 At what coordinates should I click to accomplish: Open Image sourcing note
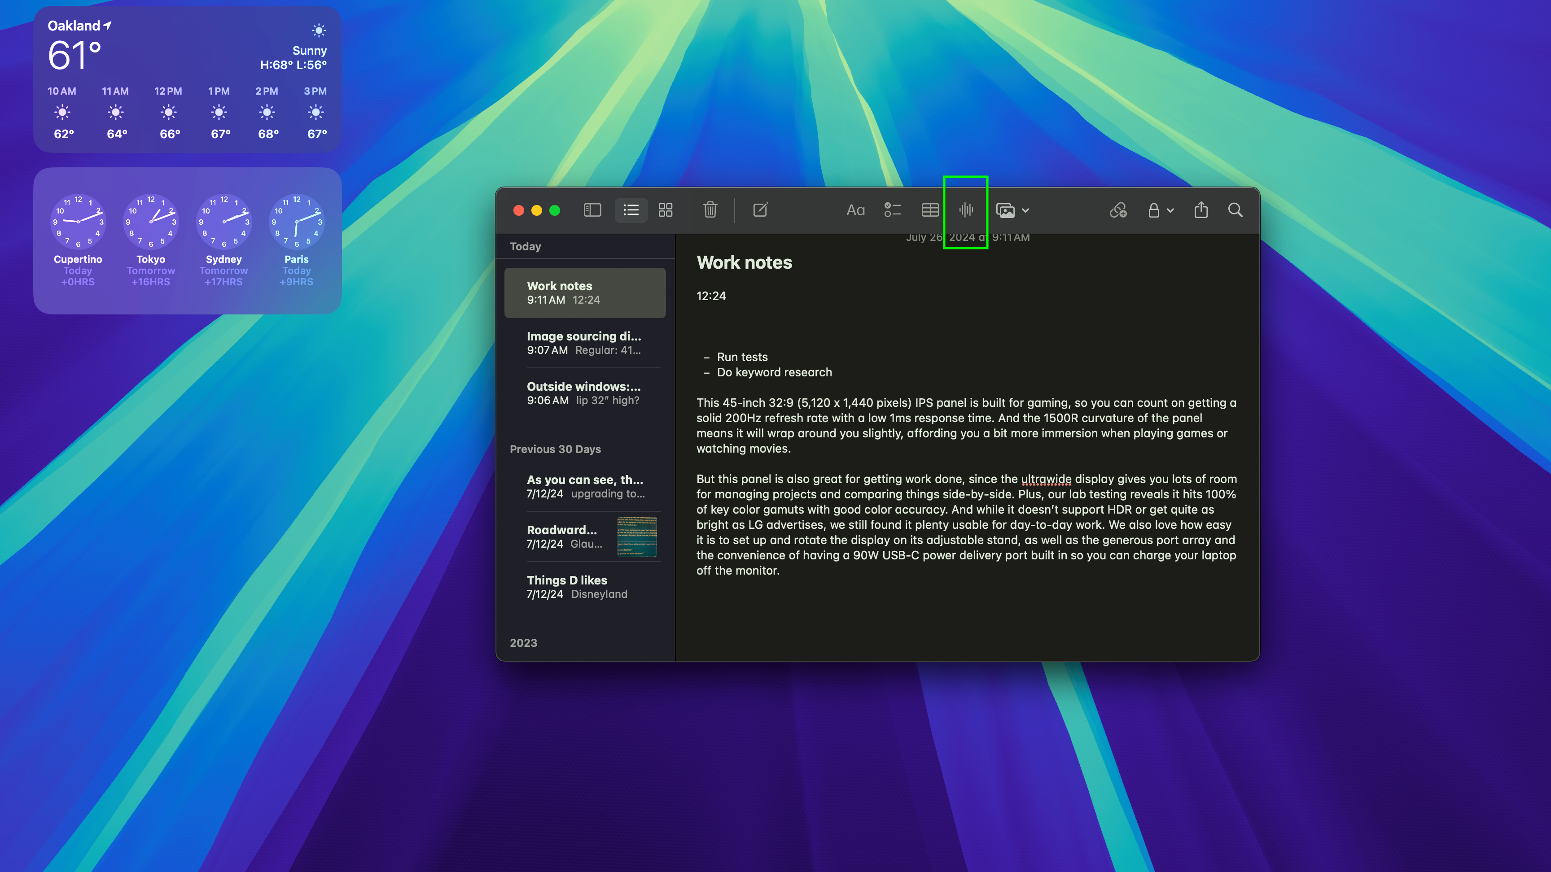pyautogui.click(x=584, y=342)
